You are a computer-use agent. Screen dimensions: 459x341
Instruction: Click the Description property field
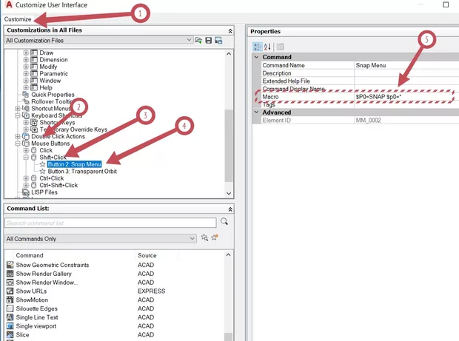point(406,73)
